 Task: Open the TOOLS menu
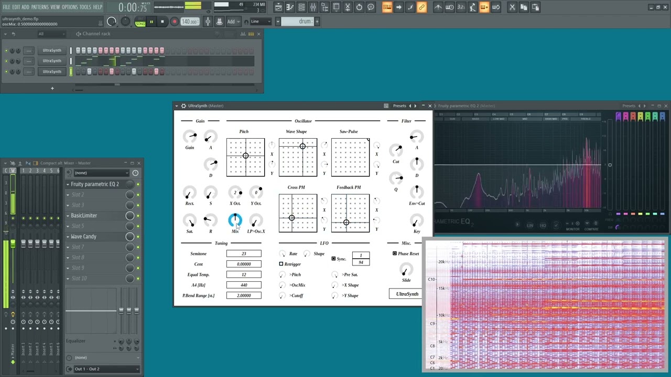click(x=85, y=7)
